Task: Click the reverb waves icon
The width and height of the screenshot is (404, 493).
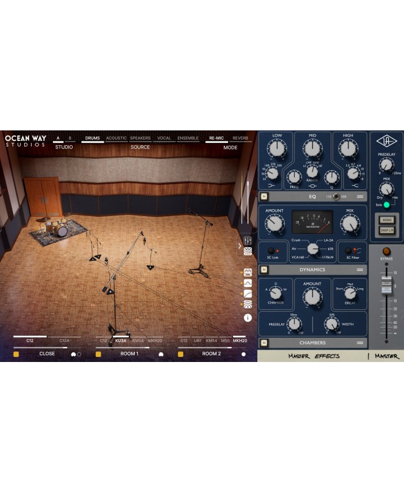Action: point(247,304)
